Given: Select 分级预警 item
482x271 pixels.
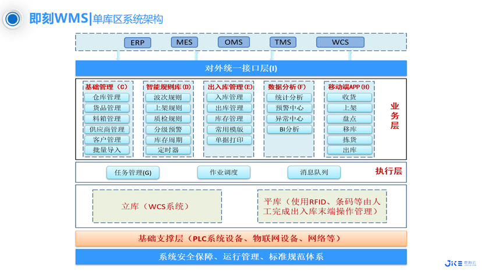Looking at the screenshot, I should 168,129.
